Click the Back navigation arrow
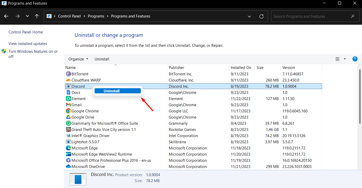The width and height of the screenshot is (362, 188). 6,16
